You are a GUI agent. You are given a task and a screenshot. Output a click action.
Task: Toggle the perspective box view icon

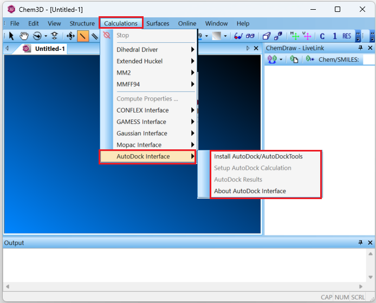pyautogui.click(x=267, y=36)
